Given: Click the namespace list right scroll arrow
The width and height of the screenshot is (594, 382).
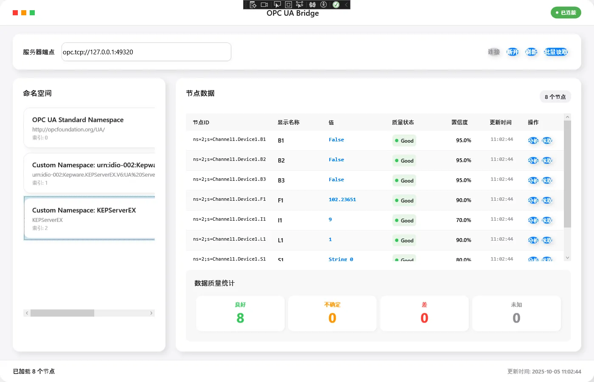Looking at the screenshot, I should pos(151,313).
